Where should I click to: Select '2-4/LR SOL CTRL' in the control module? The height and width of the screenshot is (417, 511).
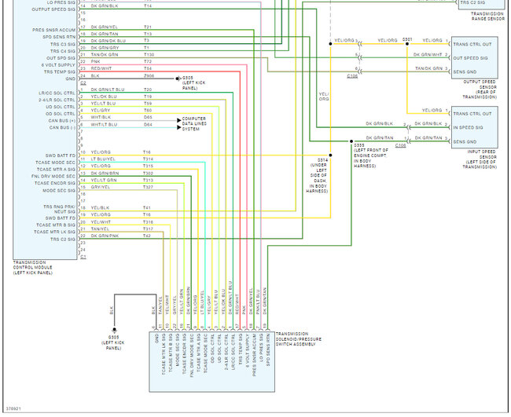coord(57,100)
